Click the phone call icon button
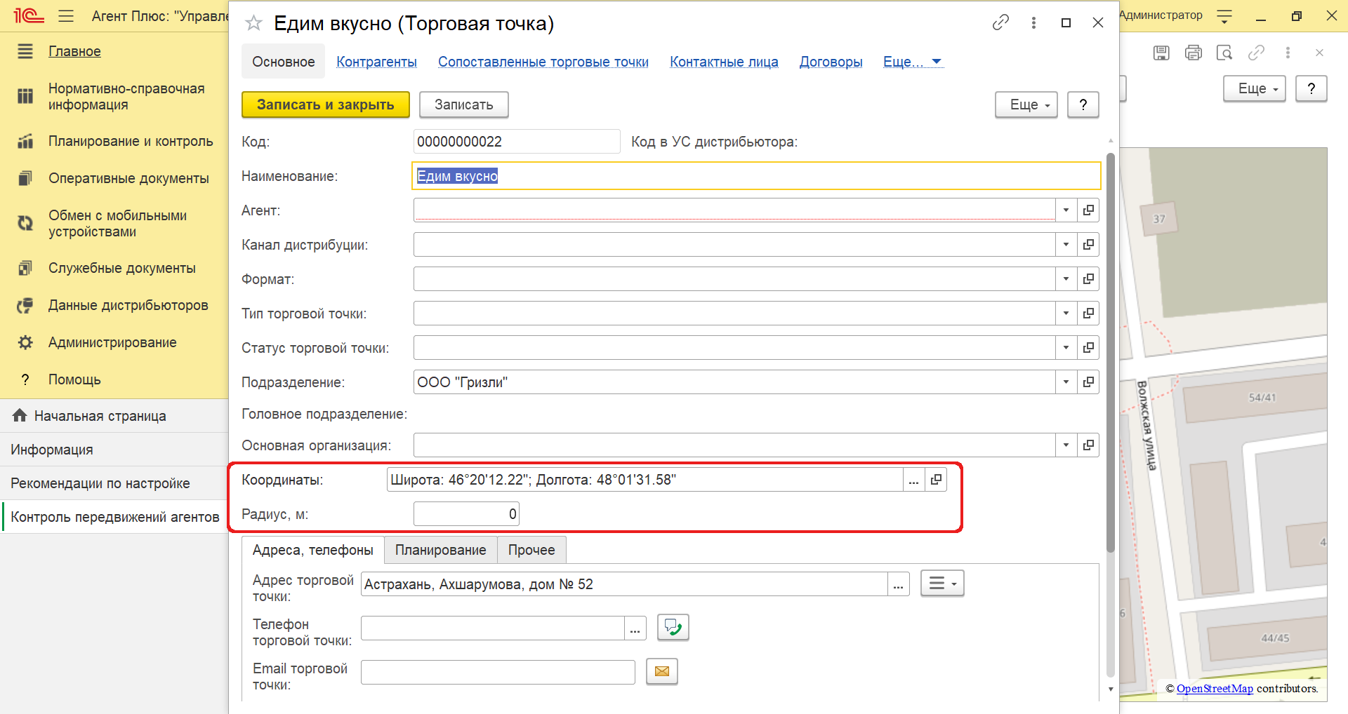The height and width of the screenshot is (714, 1348). click(x=673, y=628)
